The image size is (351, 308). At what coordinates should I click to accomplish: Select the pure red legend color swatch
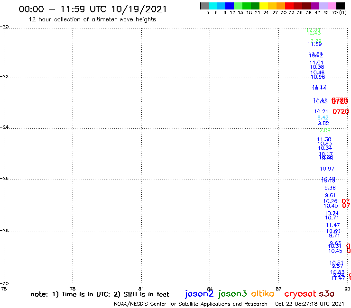(289, 6)
